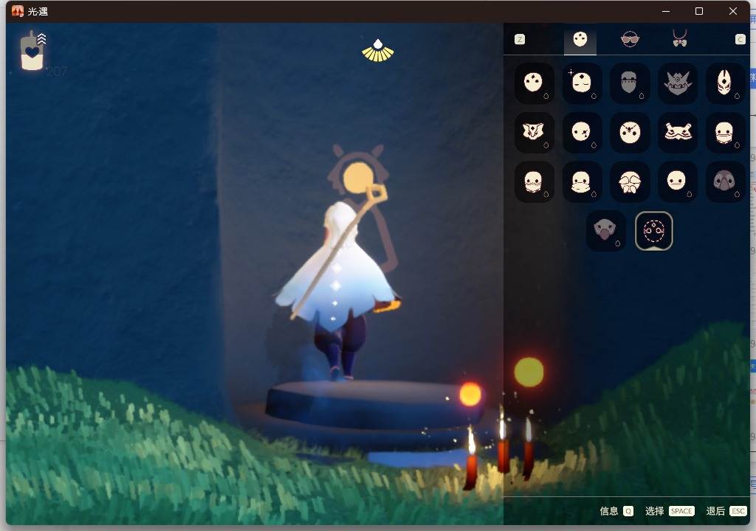Screen dimensions: 756x531
Task: Select the gray bird-beak mask ending third row
Action: coord(725,181)
